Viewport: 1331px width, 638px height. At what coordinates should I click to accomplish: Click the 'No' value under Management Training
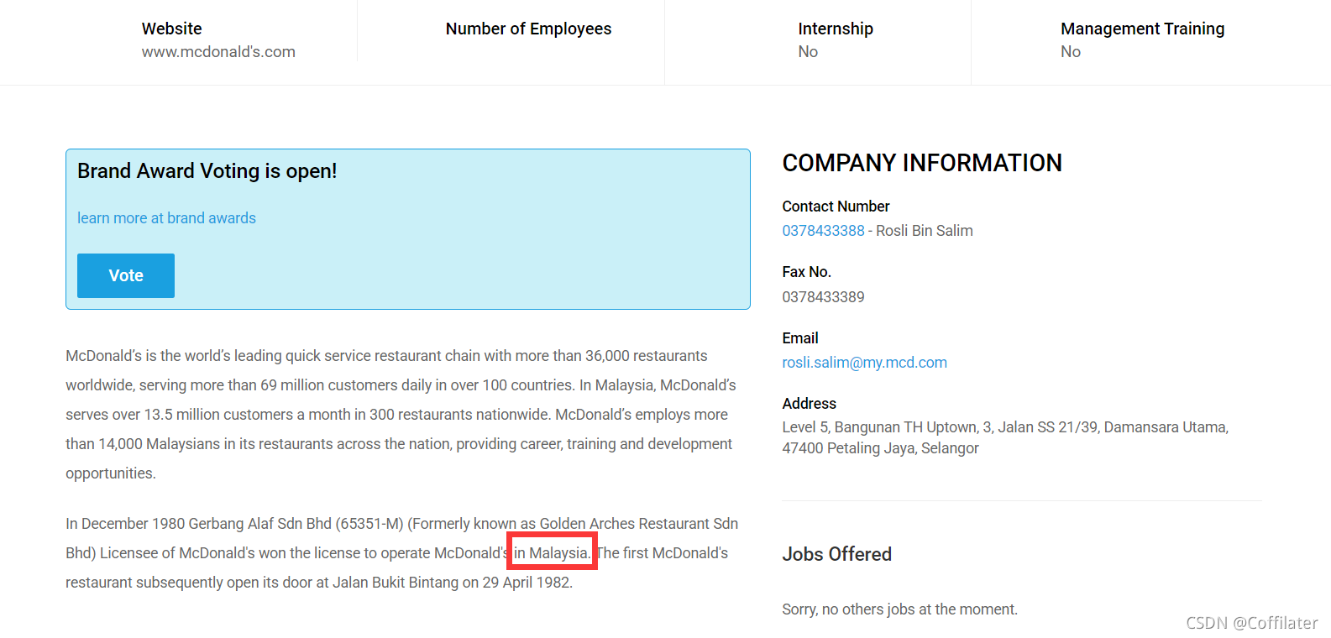[x=1071, y=52]
